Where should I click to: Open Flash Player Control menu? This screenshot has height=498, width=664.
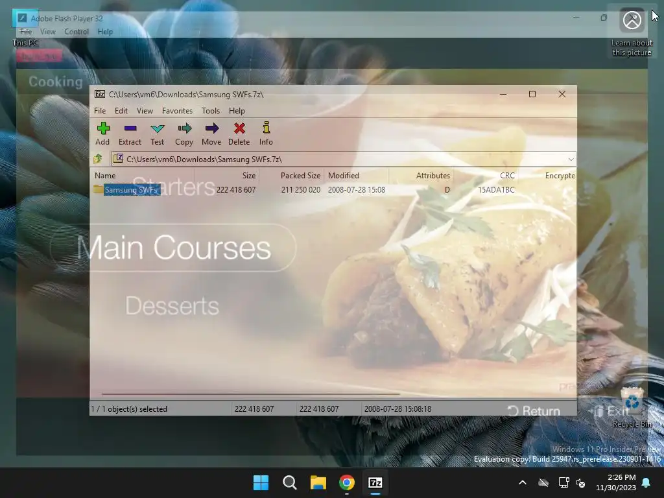click(77, 31)
